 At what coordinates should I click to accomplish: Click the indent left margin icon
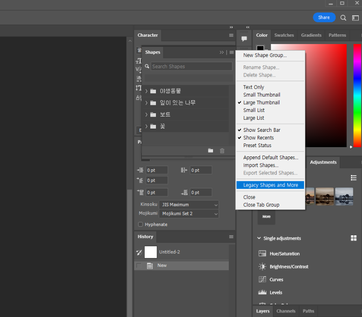pyautogui.click(x=140, y=170)
